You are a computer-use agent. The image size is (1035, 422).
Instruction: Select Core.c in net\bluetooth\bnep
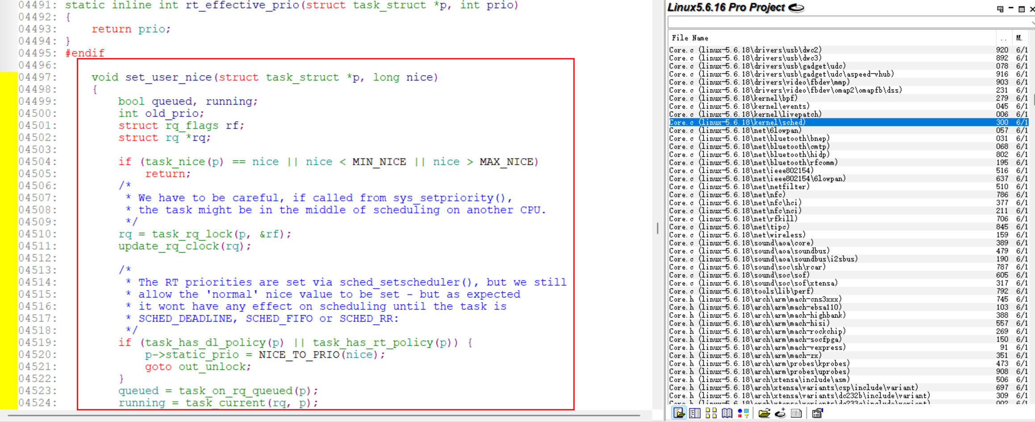click(x=848, y=138)
